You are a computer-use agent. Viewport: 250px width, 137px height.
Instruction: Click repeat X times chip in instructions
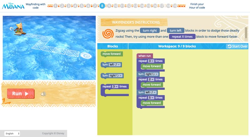(x=182, y=37)
